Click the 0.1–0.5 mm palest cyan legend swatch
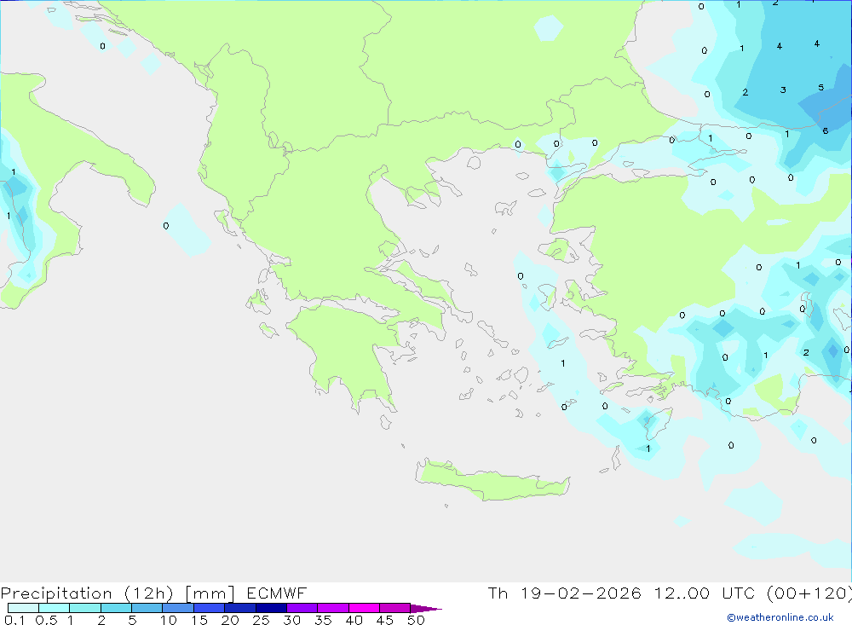 click(x=23, y=608)
